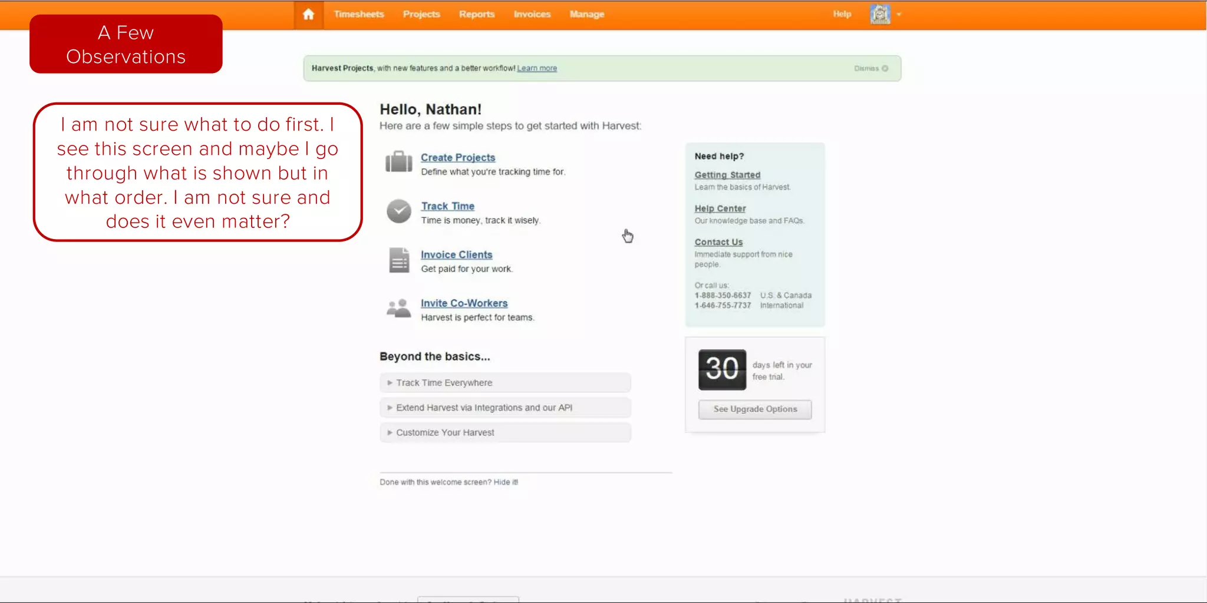This screenshot has width=1207, height=603.
Task: Click the Hello, Nathan! heading
Action: pos(430,110)
